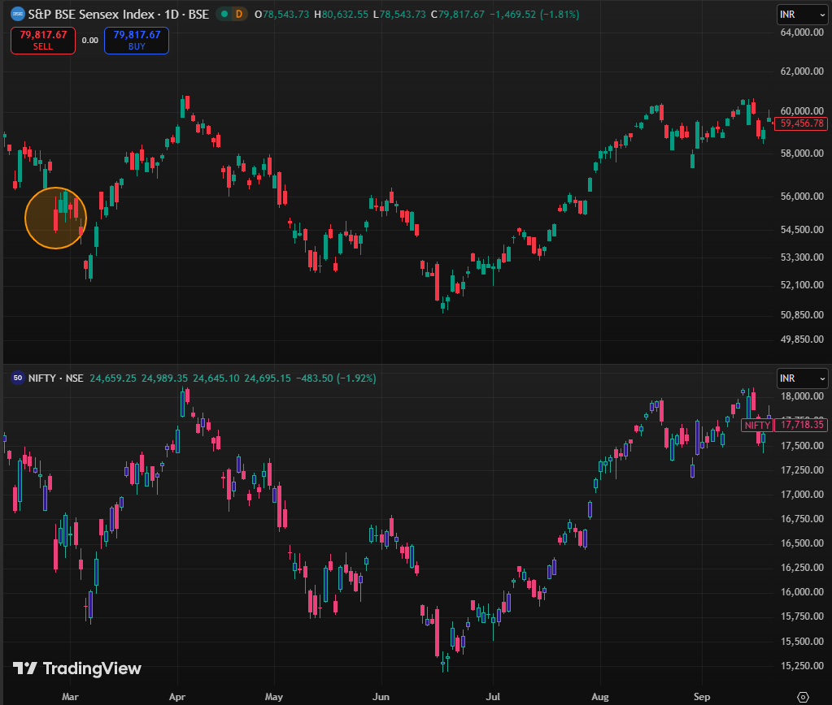832x705 pixels.
Task: Click the 59,456.78 last price label
Action: (x=802, y=123)
